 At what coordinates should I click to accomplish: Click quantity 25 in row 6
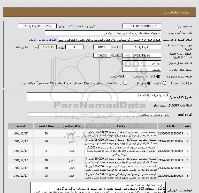click(x=46, y=176)
